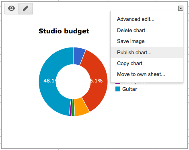Image resolution: width=189 pixels, height=150 pixels.
Task: Click the thin purple donut slice
Action: click(70, 107)
